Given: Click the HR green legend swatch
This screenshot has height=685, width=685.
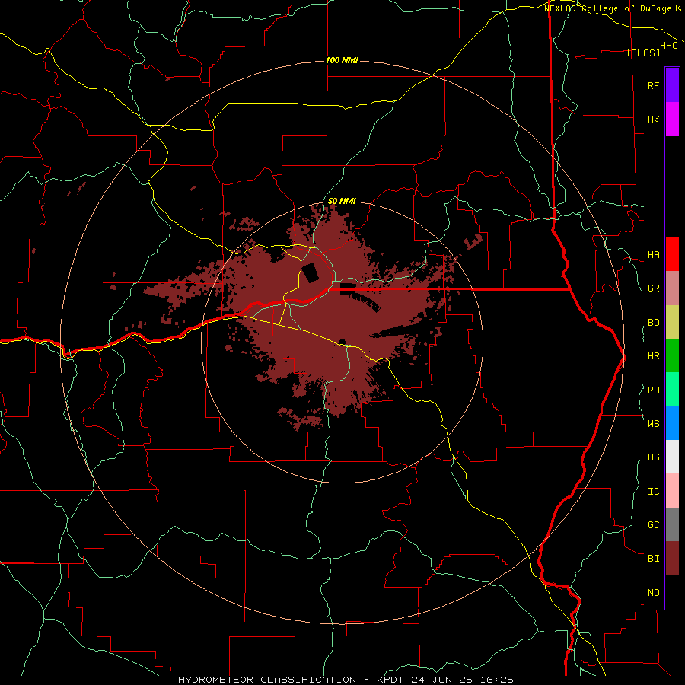Looking at the screenshot, I should [x=672, y=356].
